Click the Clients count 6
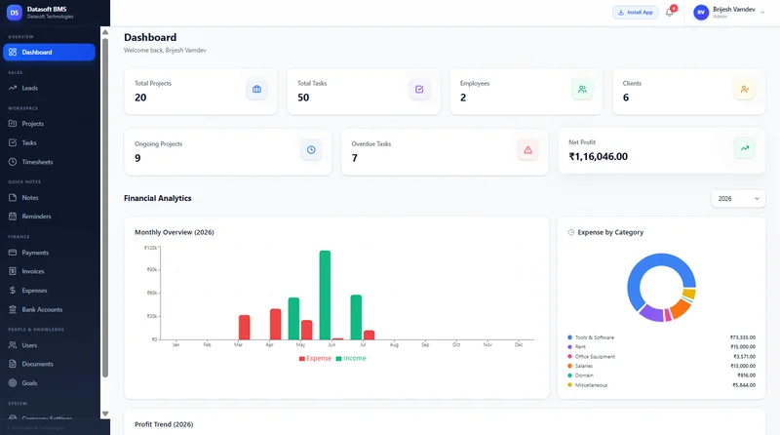This screenshot has height=435, width=780. tap(626, 98)
